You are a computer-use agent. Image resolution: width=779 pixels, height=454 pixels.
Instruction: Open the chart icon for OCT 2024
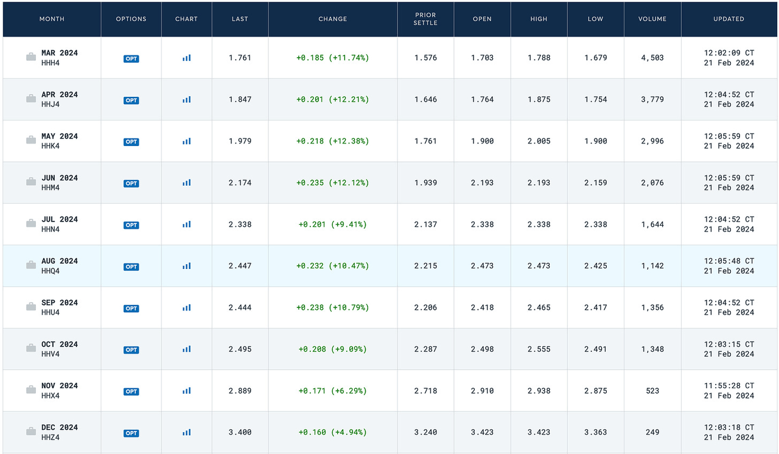186,349
